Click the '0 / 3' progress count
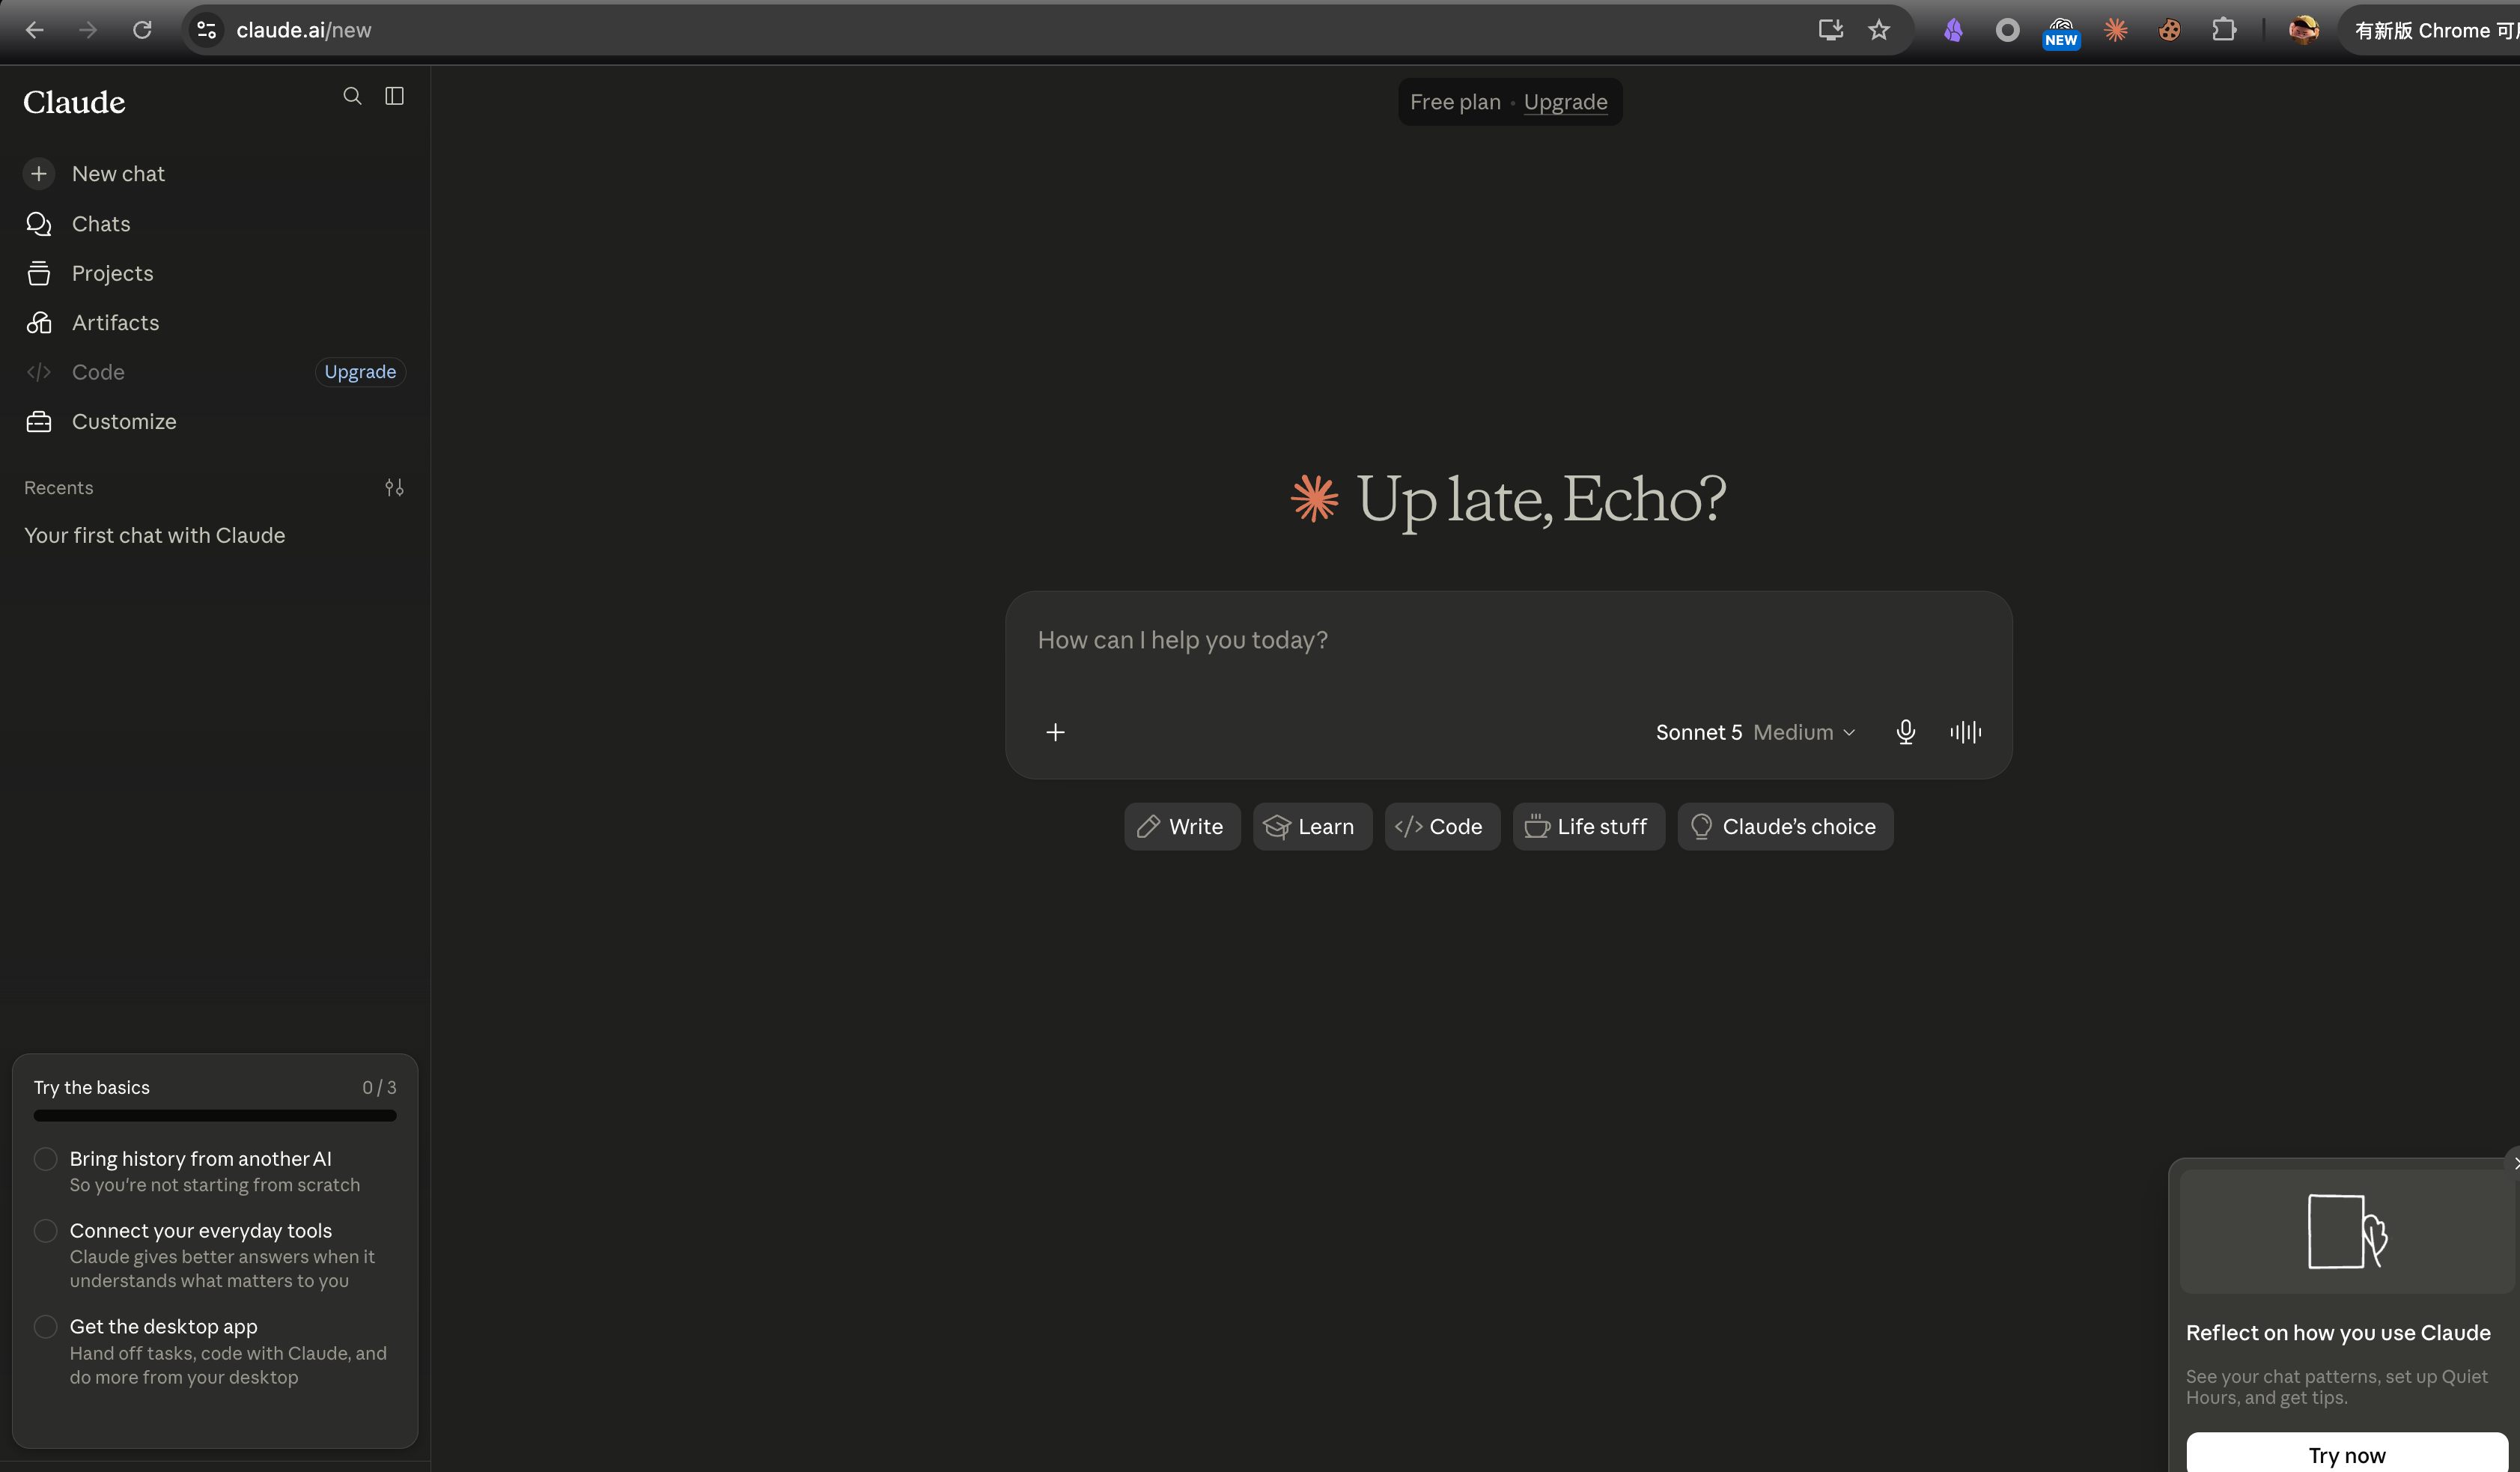The width and height of the screenshot is (2520, 1472). (379, 1088)
